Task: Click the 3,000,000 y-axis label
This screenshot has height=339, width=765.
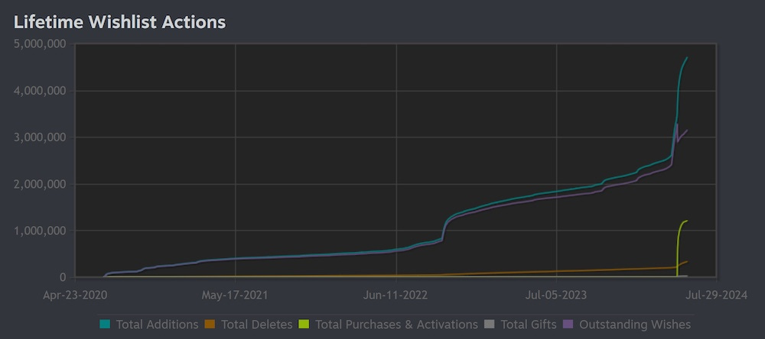Action: [x=40, y=137]
